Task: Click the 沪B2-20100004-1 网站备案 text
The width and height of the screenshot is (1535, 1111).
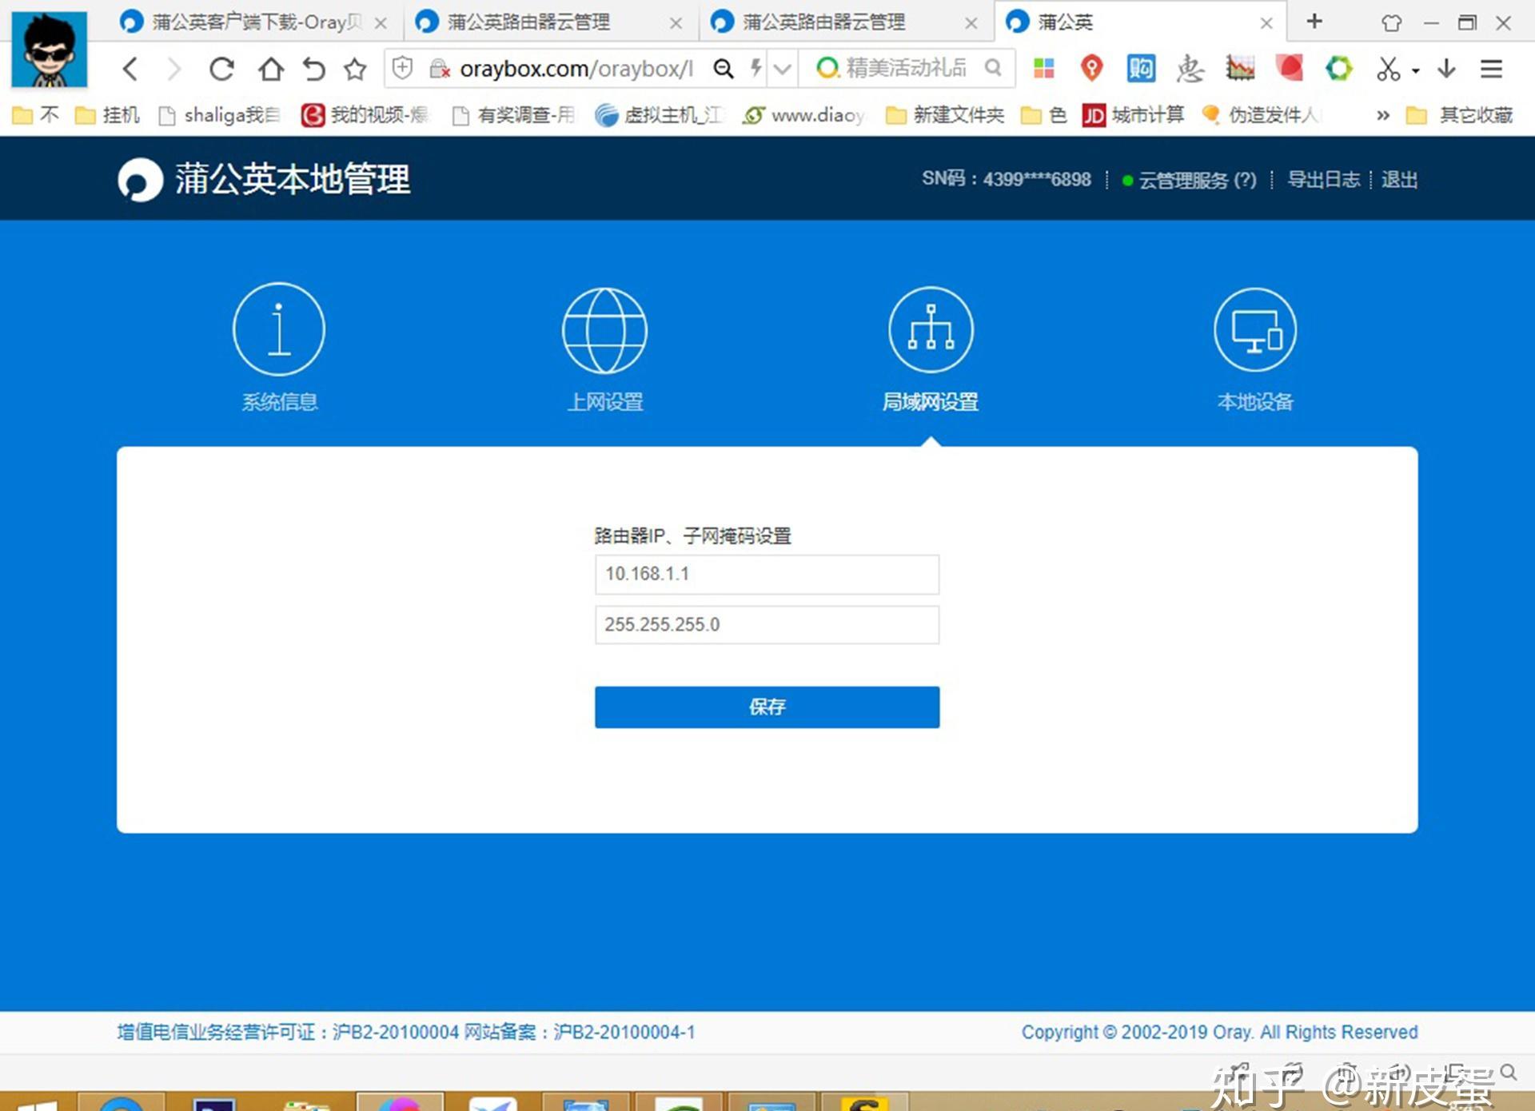Action: tap(580, 1032)
